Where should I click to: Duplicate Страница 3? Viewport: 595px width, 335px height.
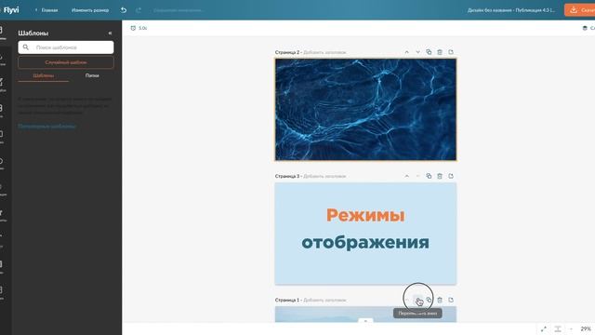pyautogui.click(x=429, y=176)
